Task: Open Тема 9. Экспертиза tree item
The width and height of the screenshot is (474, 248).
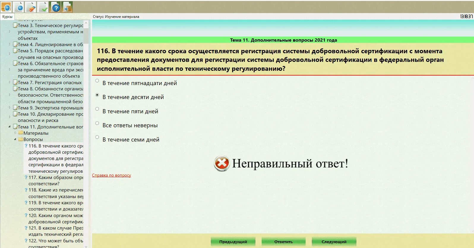Action: [50, 108]
